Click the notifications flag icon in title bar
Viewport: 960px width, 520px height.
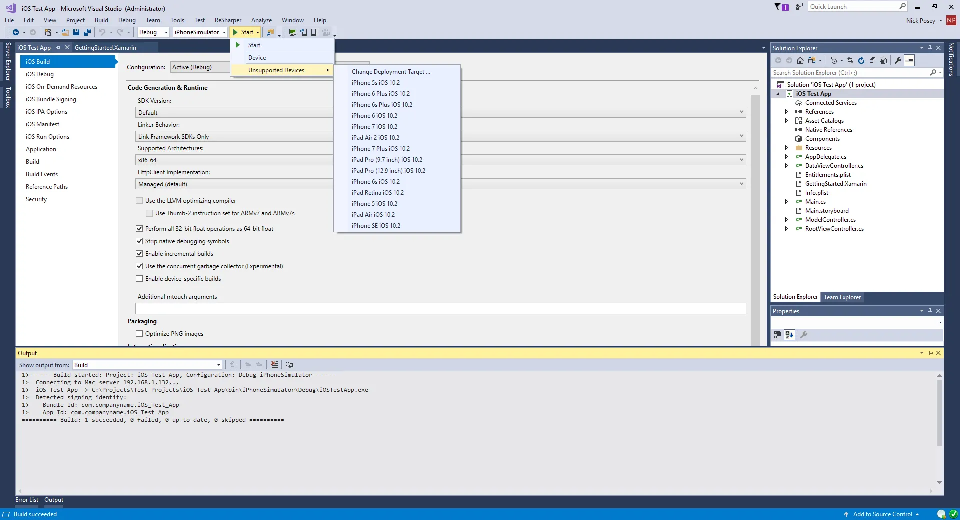(781, 7)
